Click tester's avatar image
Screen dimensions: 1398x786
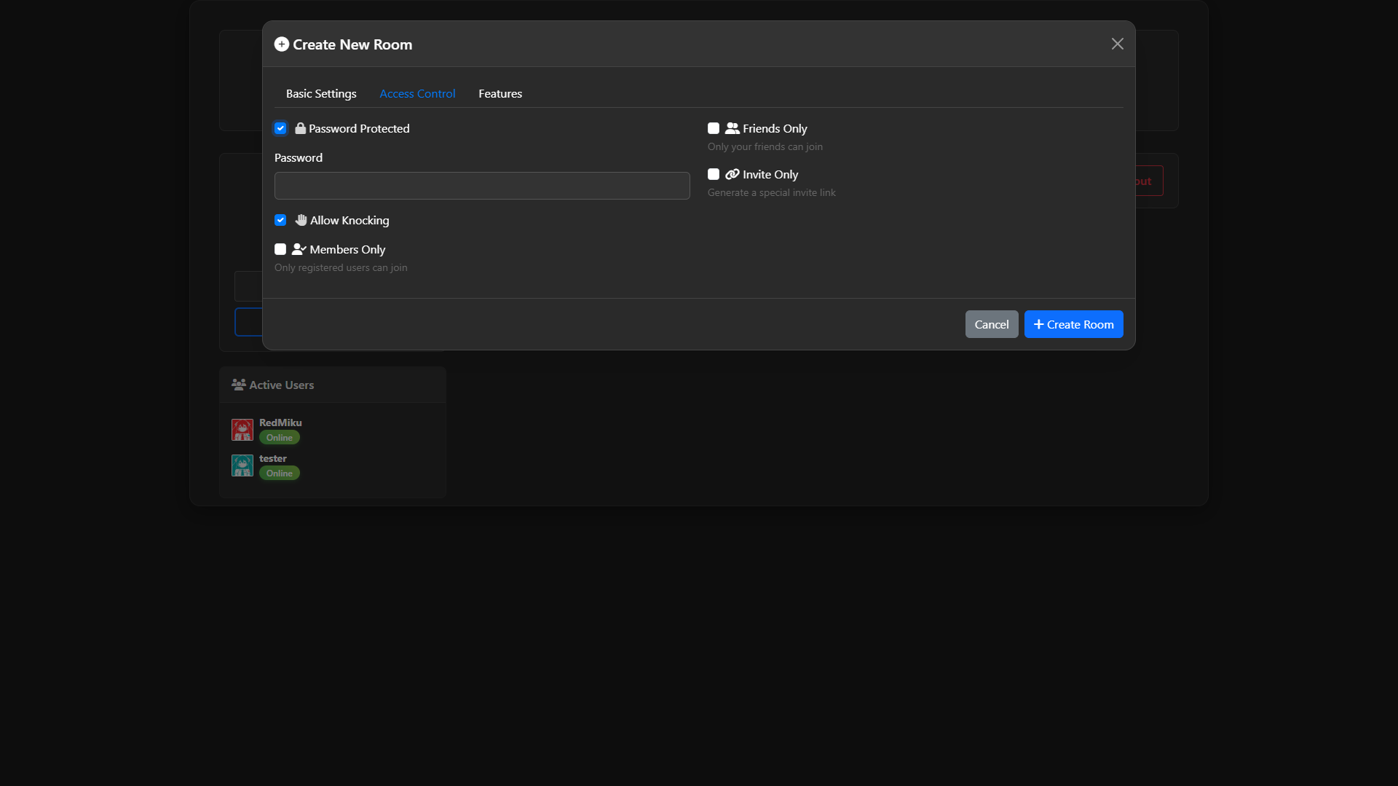[242, 465]
